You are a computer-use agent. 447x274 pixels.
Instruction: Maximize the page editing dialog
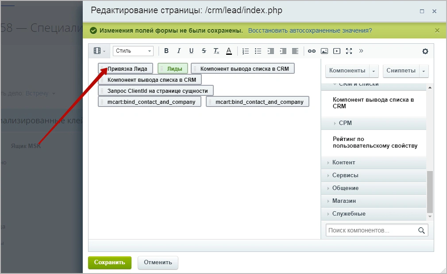tap(422, 11)
